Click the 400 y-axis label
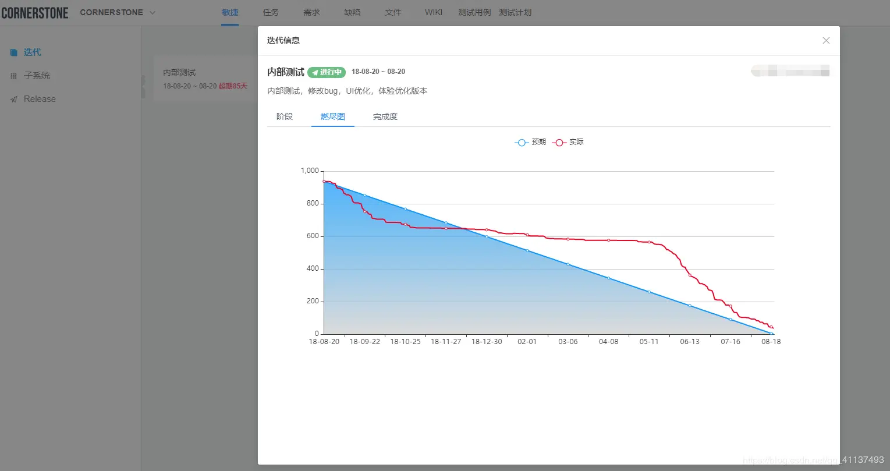Image resolution: width=890 pixels, height=471 pixels. 313,268
